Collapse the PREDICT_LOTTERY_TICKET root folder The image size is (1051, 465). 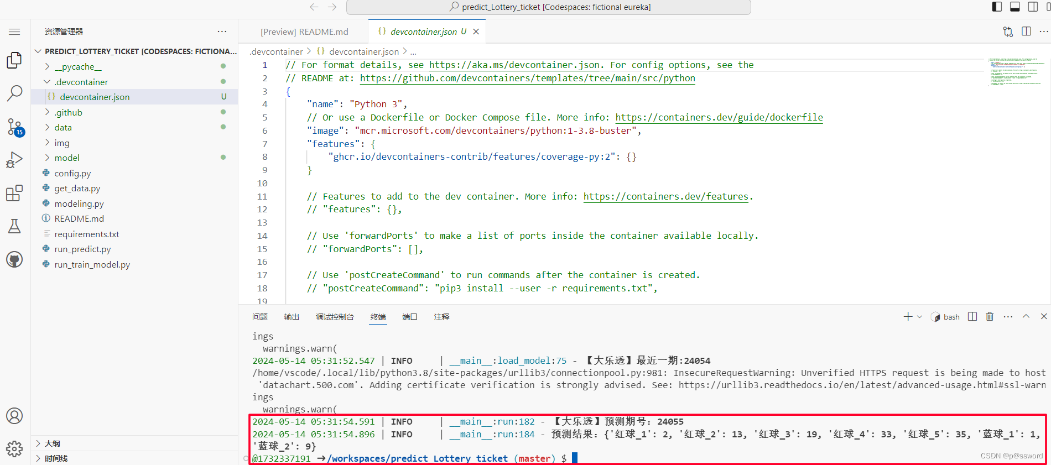point(38,51)
